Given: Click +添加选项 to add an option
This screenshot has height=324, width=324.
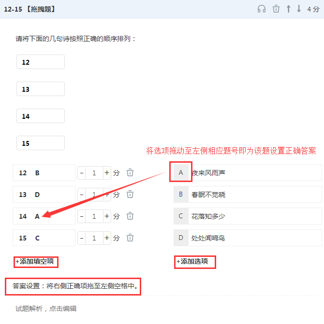Looking at the screenshot, I should coord(192,261).
